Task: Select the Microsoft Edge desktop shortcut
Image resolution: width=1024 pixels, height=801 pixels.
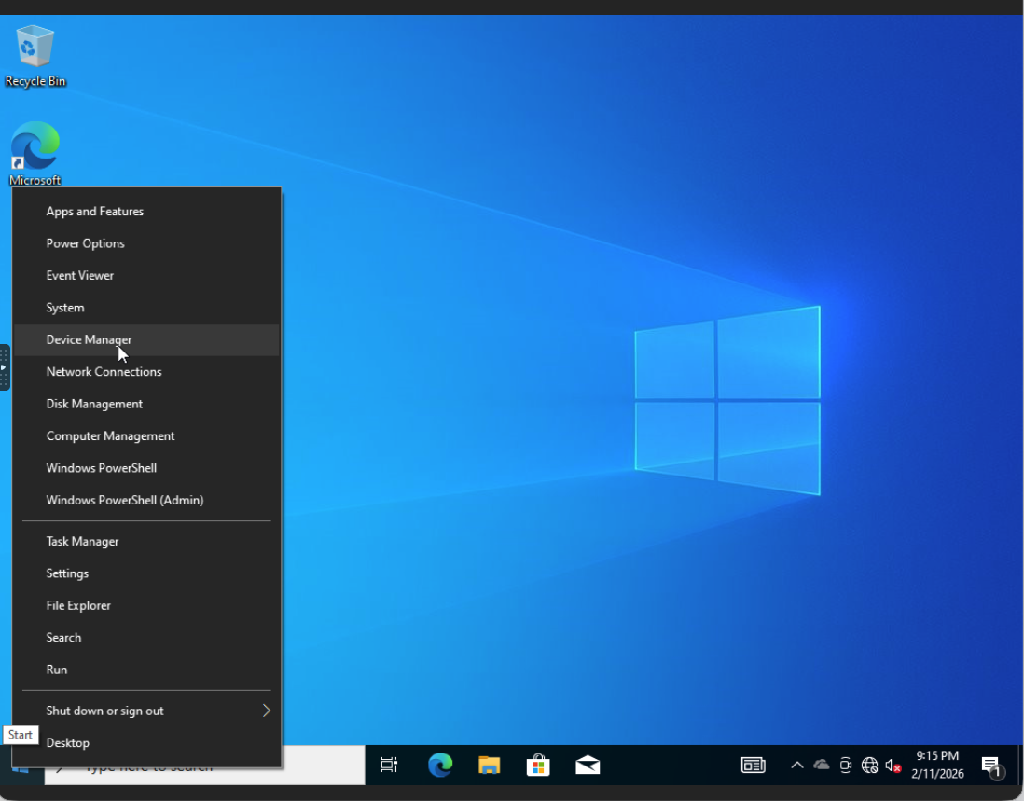Action: (x=35, y=154)
